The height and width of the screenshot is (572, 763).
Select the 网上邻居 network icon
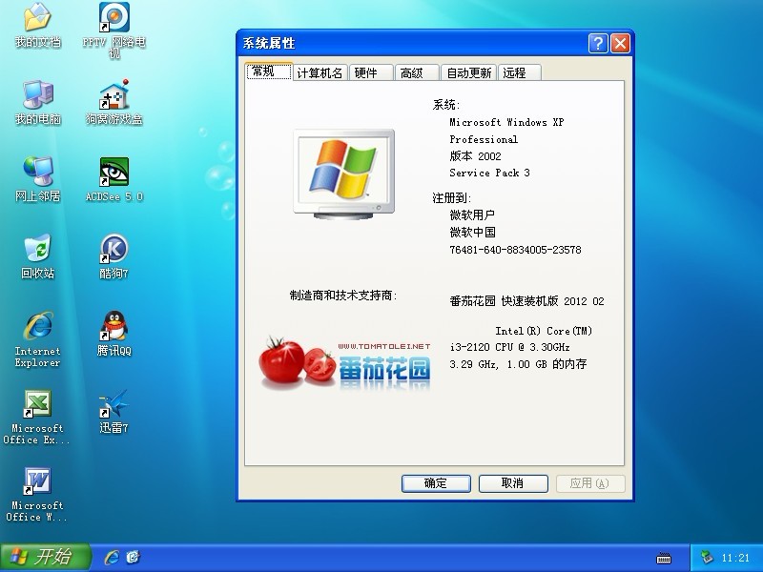coord(37,174)
